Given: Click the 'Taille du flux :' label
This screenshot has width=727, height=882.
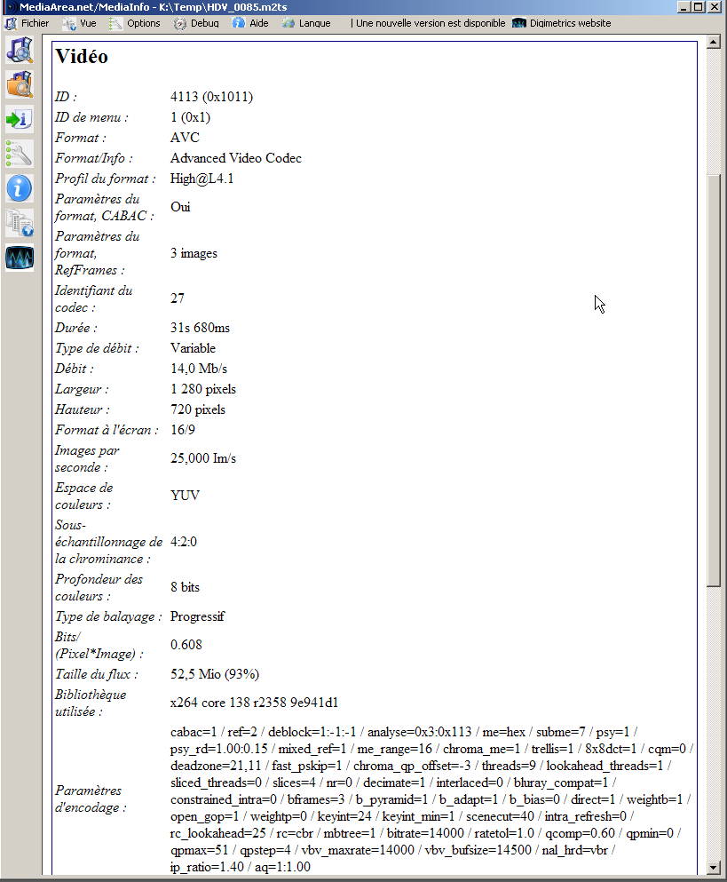Looking at the screenshot, I should [x=97, y=674].
